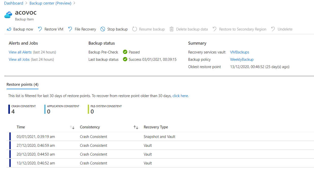Open the WeeklyBackup policy
314x172 pixels.
242,59
